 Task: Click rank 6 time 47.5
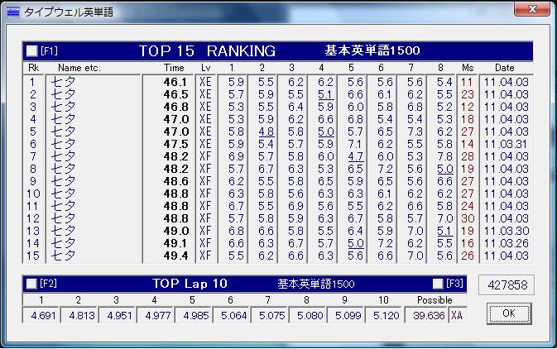click(175, 144)
